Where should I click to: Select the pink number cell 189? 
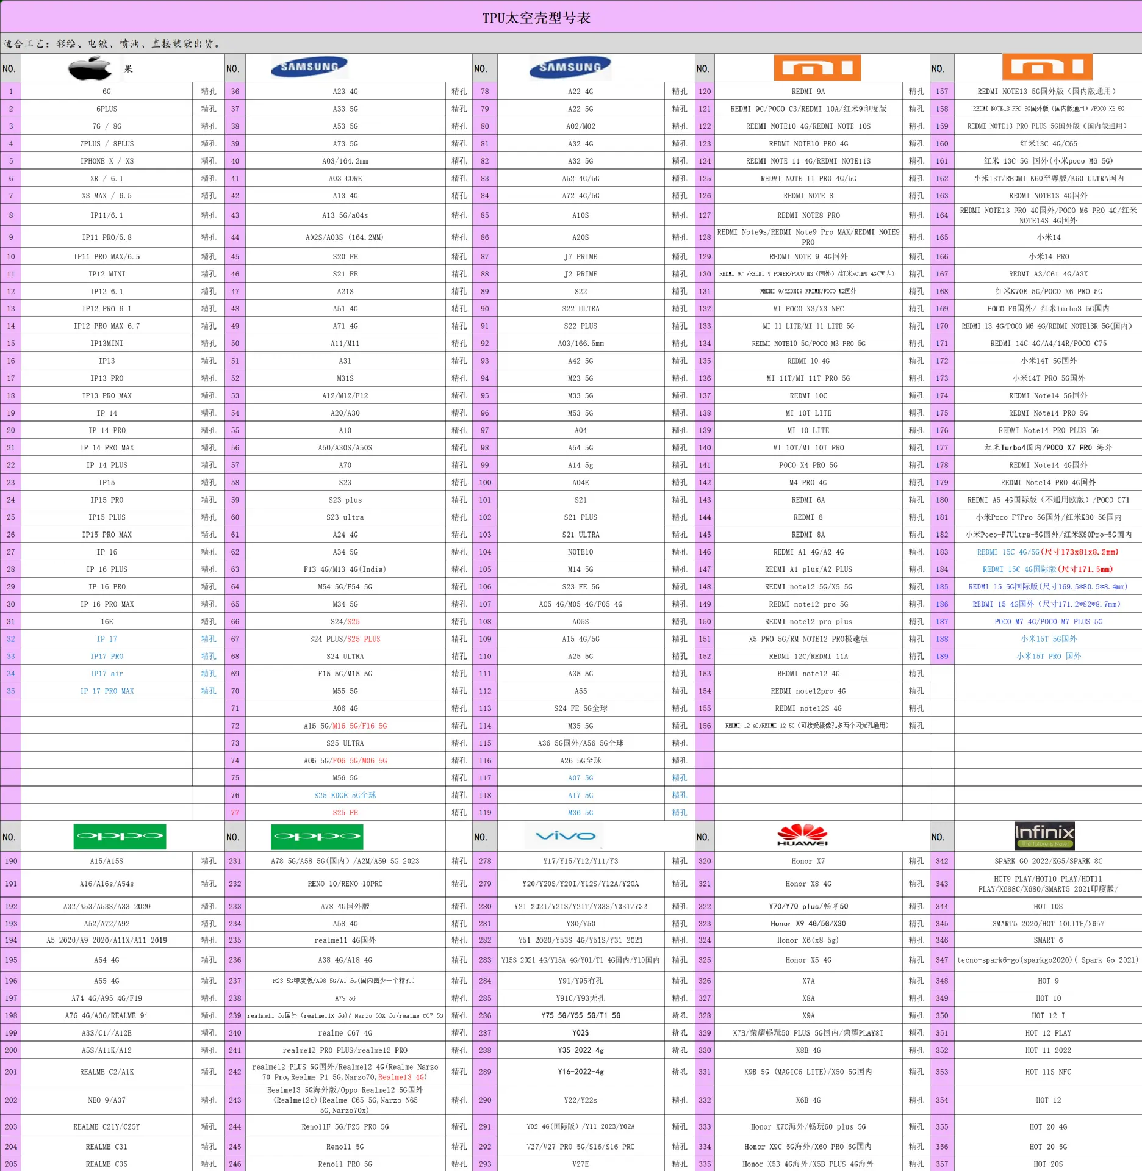[x=942, y=657]
